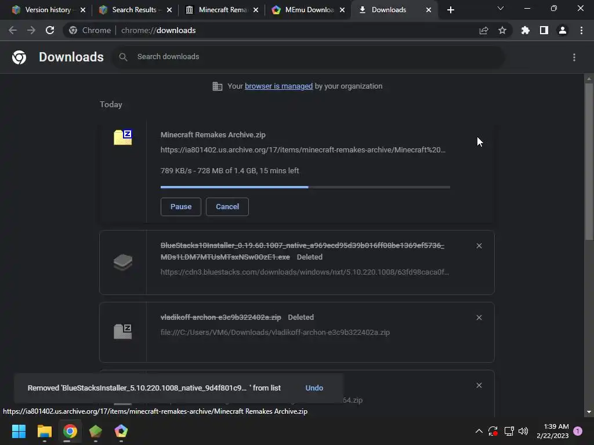Toggle the side panel icon
This screenshot has height=445, width=594.
544,30
